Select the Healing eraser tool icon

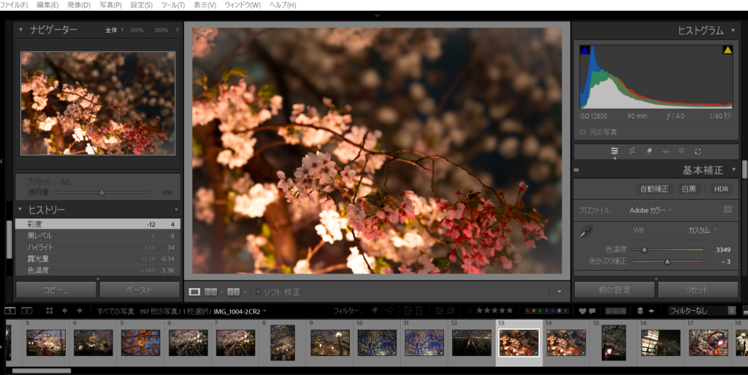[649, 151]
